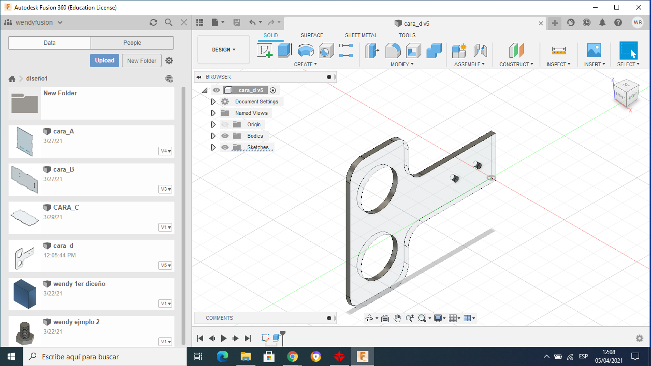
Task: Play the design timeline
Action: 224,338
